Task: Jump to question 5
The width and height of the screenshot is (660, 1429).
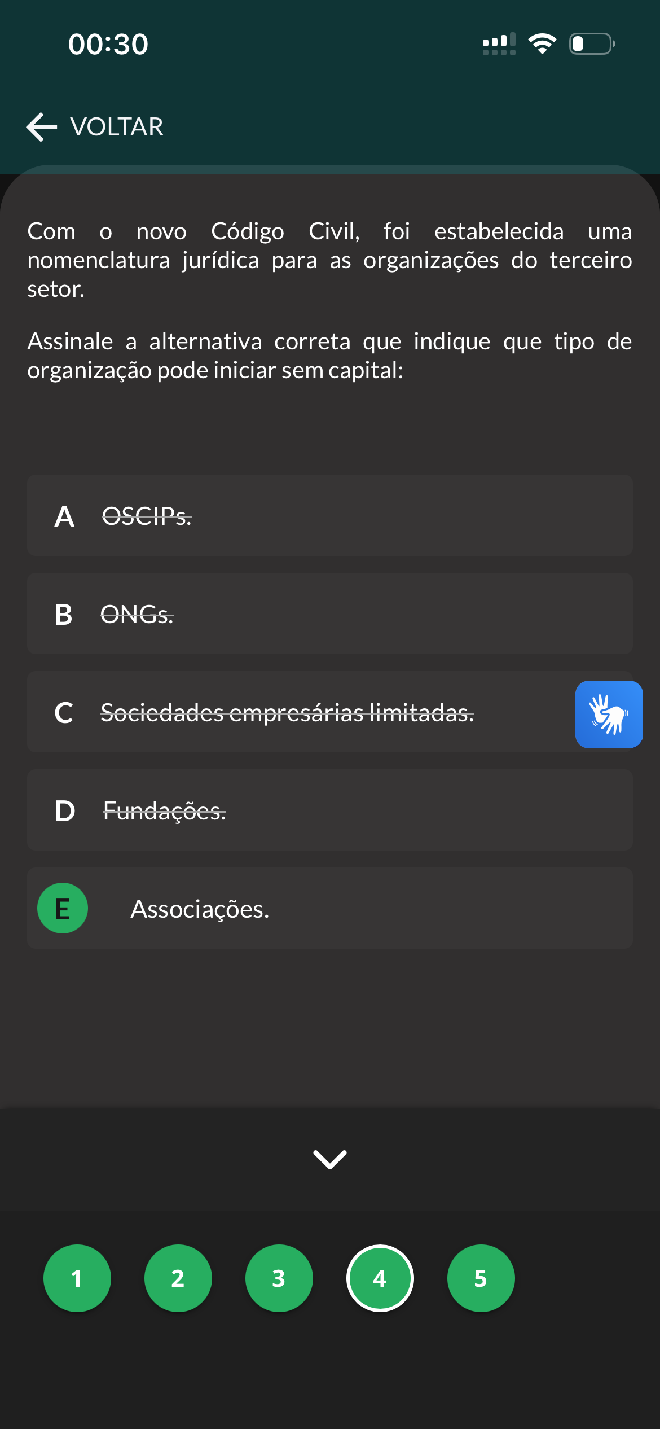Action: tap(481, 1278)
